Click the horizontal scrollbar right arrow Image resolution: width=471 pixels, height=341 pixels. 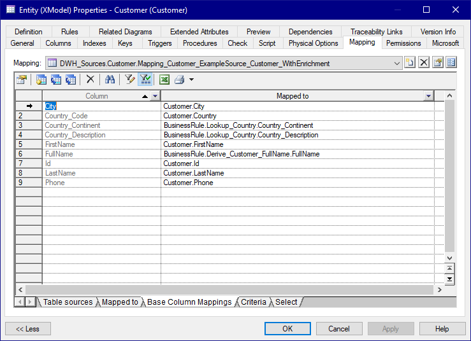(440, 289)
